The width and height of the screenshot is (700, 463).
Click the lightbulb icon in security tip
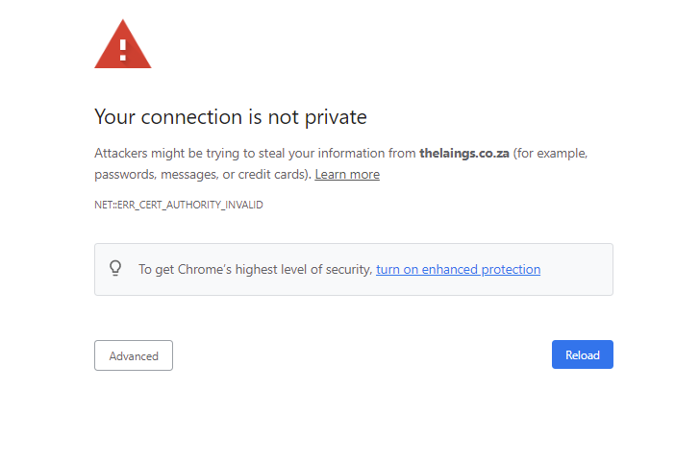tap(115, 268)
